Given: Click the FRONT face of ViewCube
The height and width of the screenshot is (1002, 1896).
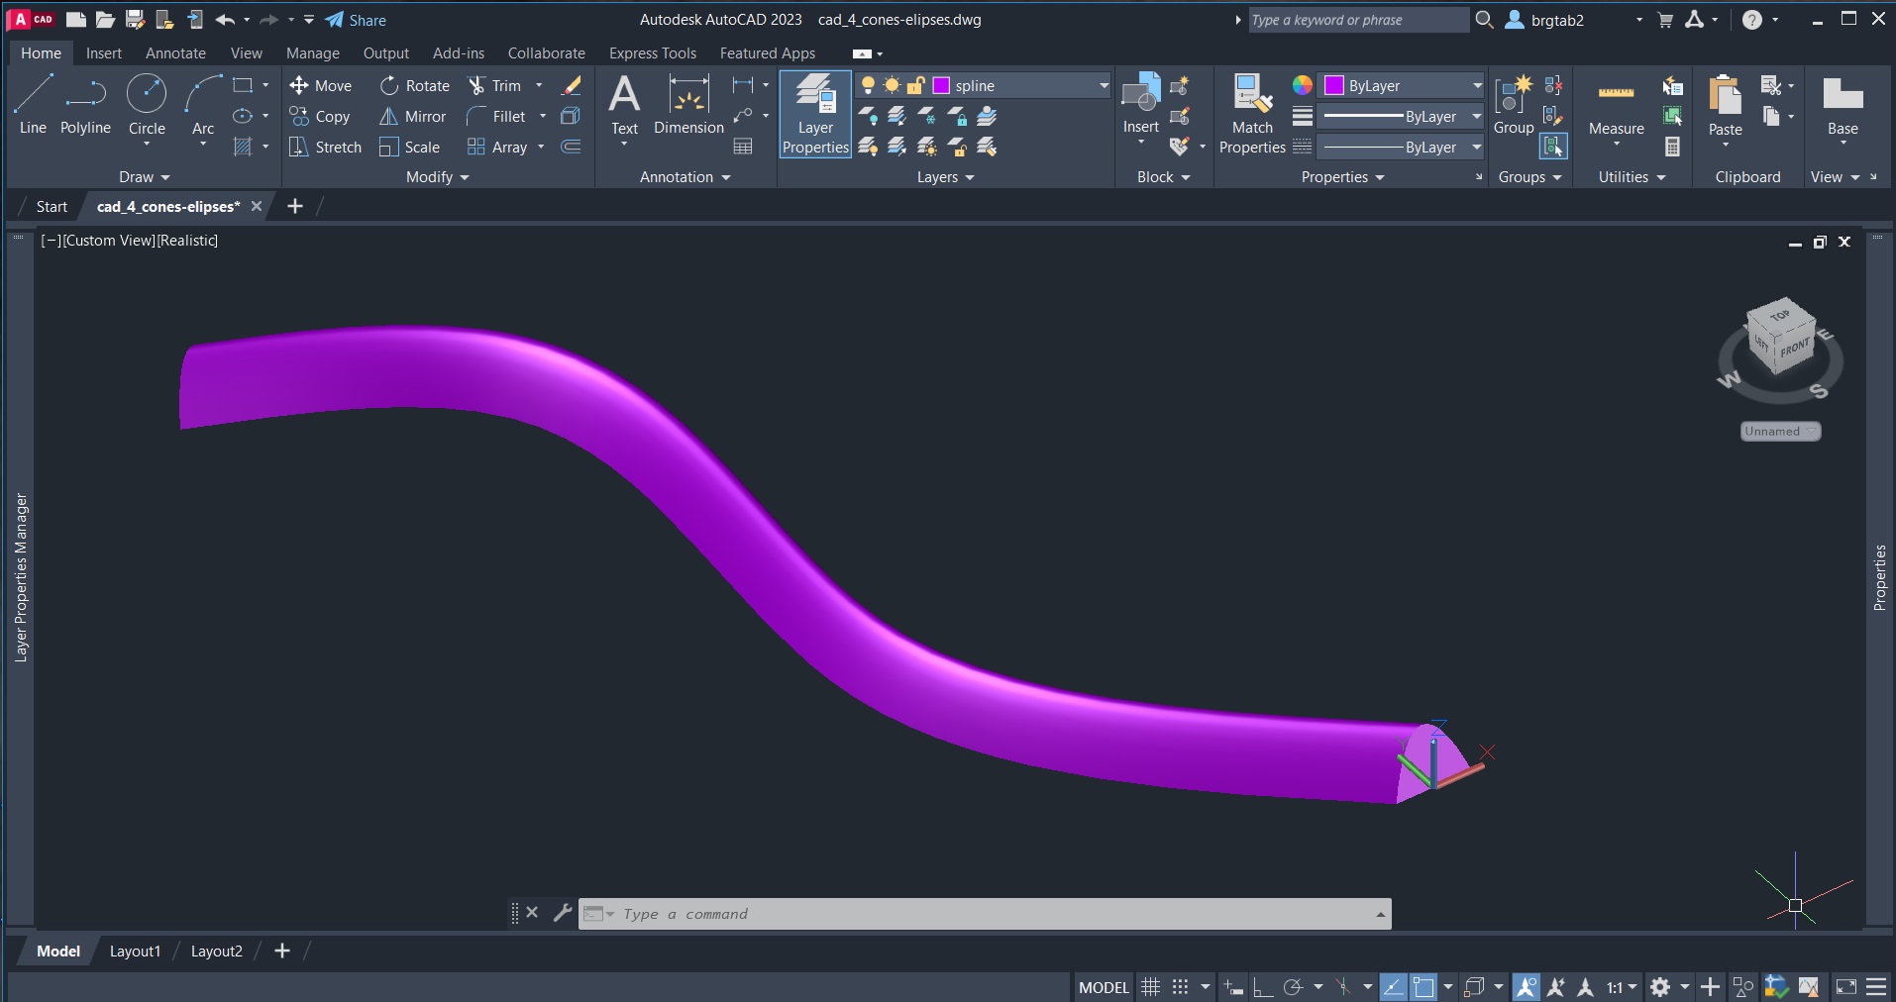Looking at the screenshot, I should click(x=1795, y=349).
